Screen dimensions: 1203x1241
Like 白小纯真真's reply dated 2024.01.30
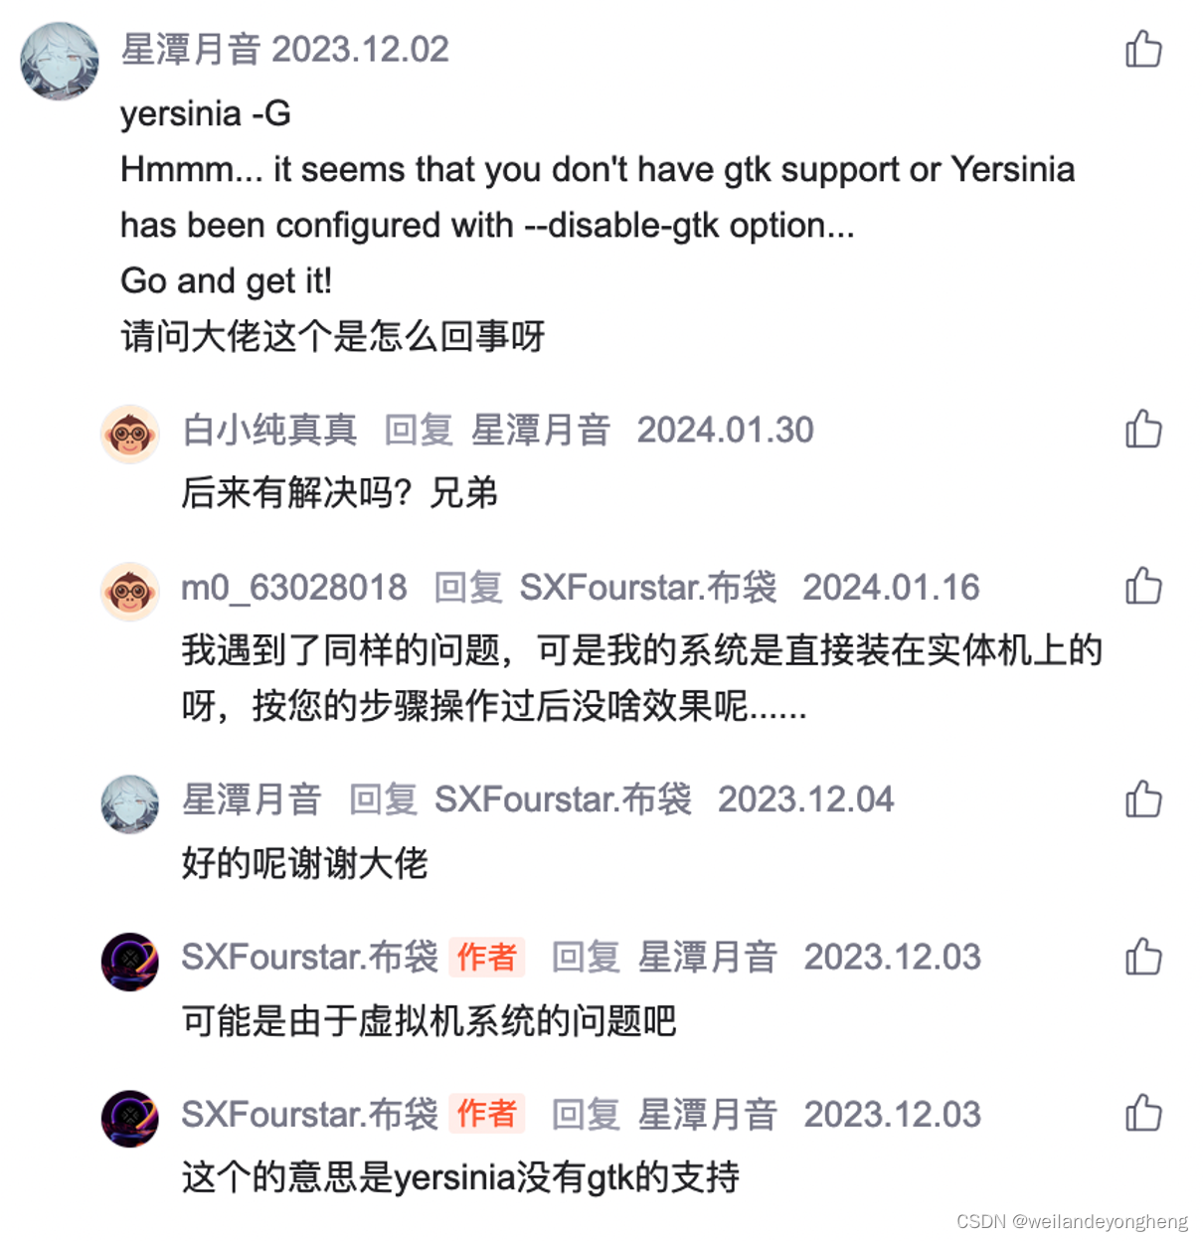(1143, 430)
